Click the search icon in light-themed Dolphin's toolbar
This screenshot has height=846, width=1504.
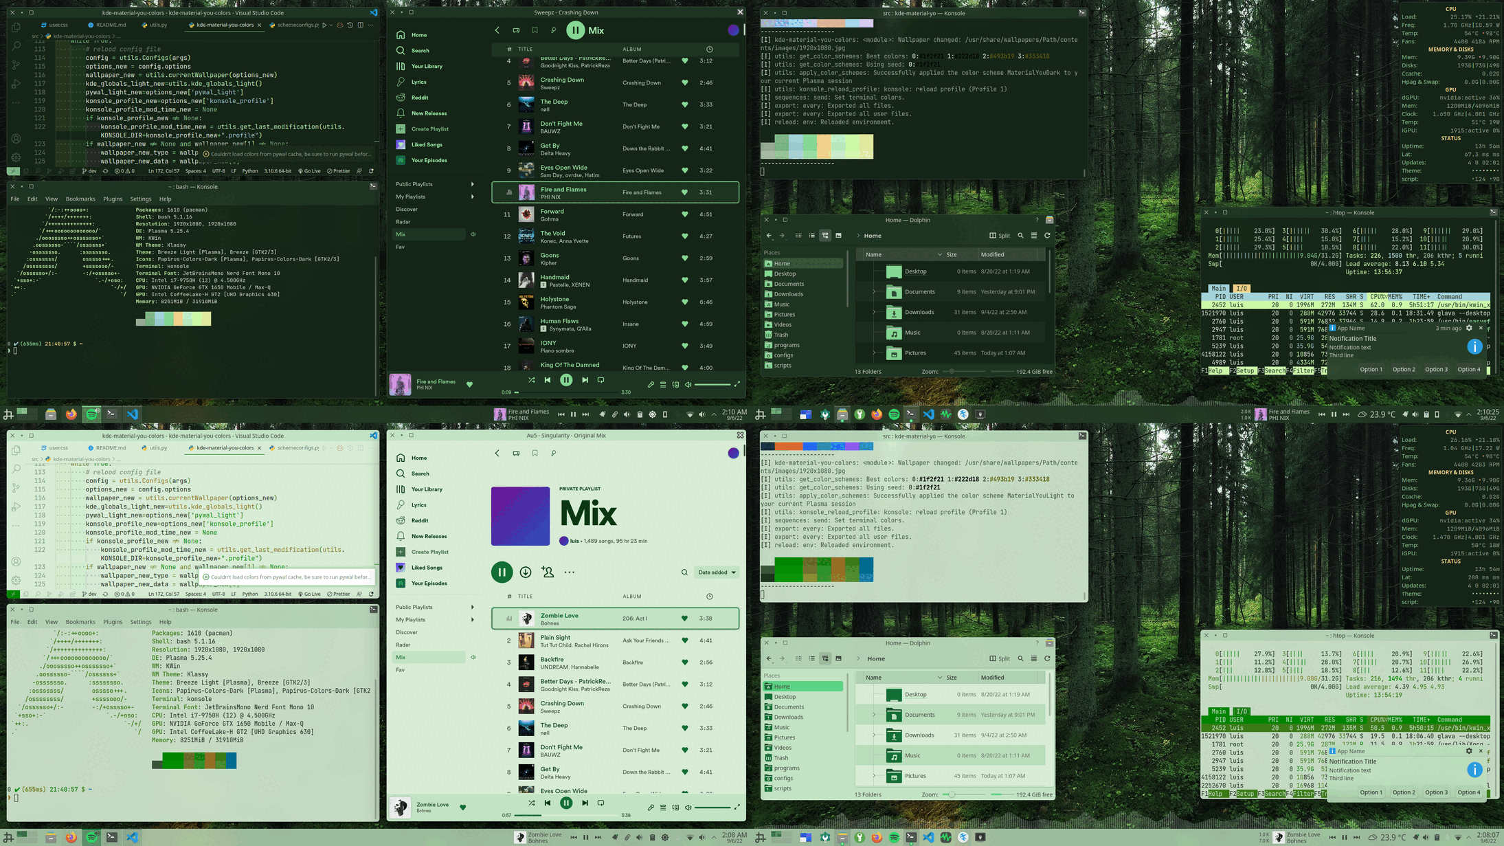coord(1020,658)
